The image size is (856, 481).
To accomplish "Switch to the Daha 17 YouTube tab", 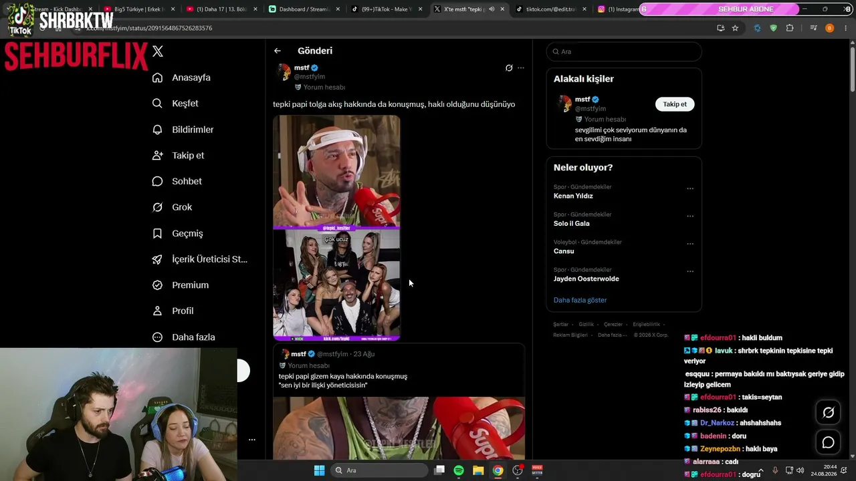I will [221, 9].
